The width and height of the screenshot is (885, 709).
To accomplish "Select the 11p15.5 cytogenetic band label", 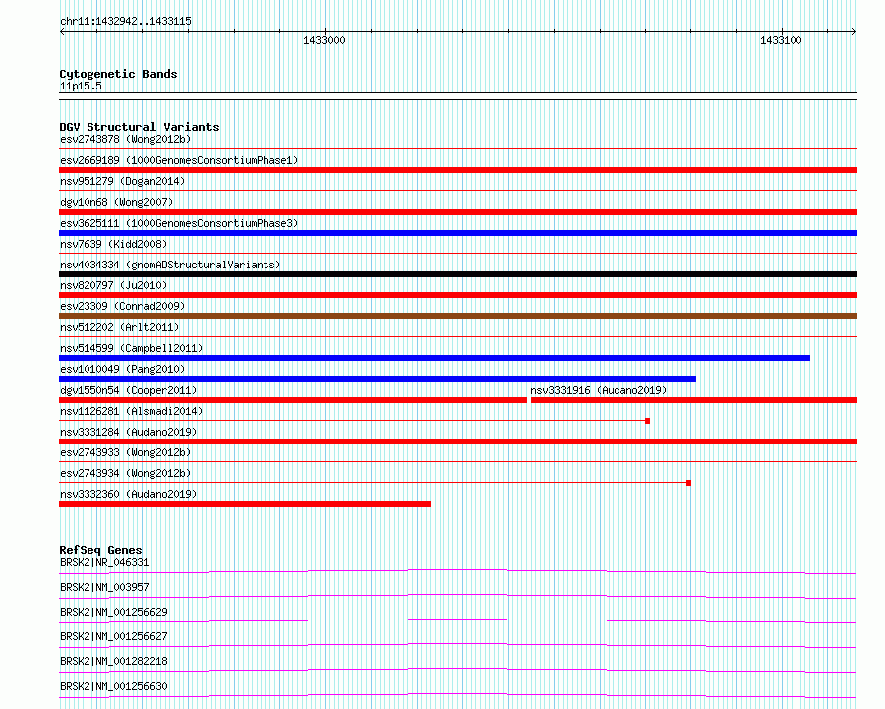I will pos(81,86).
